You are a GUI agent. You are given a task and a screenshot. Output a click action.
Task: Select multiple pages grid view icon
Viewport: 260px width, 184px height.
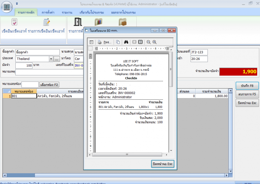click(x=140, y=42)
